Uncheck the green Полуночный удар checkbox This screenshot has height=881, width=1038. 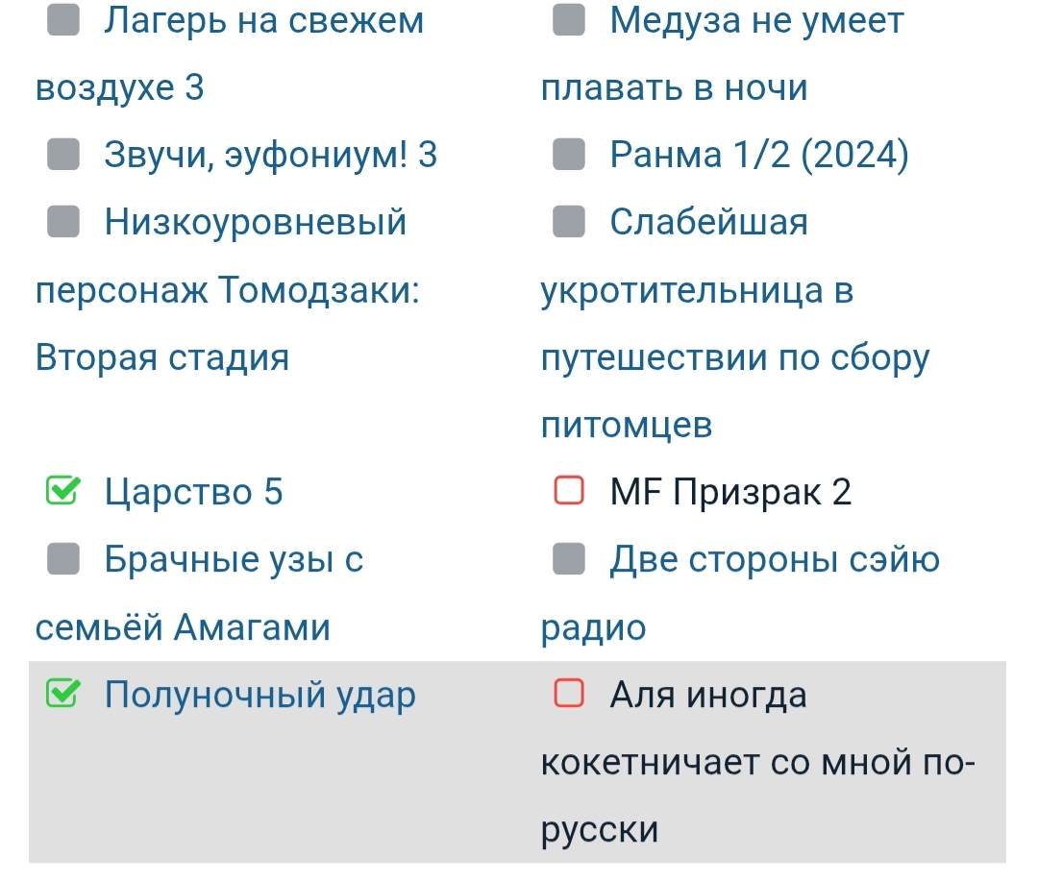pos(64,694)
